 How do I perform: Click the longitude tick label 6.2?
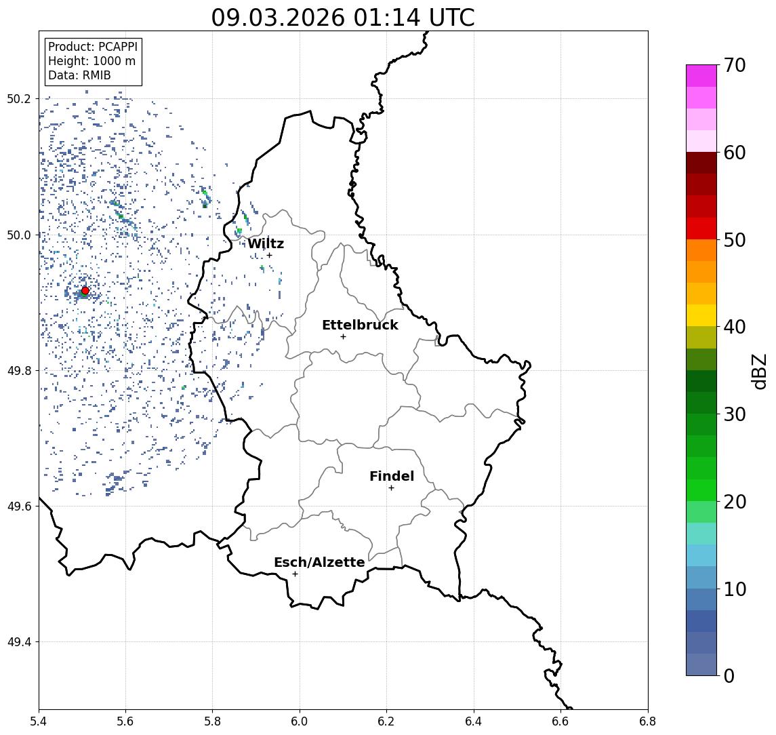(x=386, y=721)
